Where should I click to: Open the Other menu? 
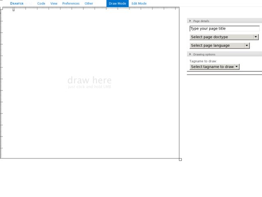point(89,3)
